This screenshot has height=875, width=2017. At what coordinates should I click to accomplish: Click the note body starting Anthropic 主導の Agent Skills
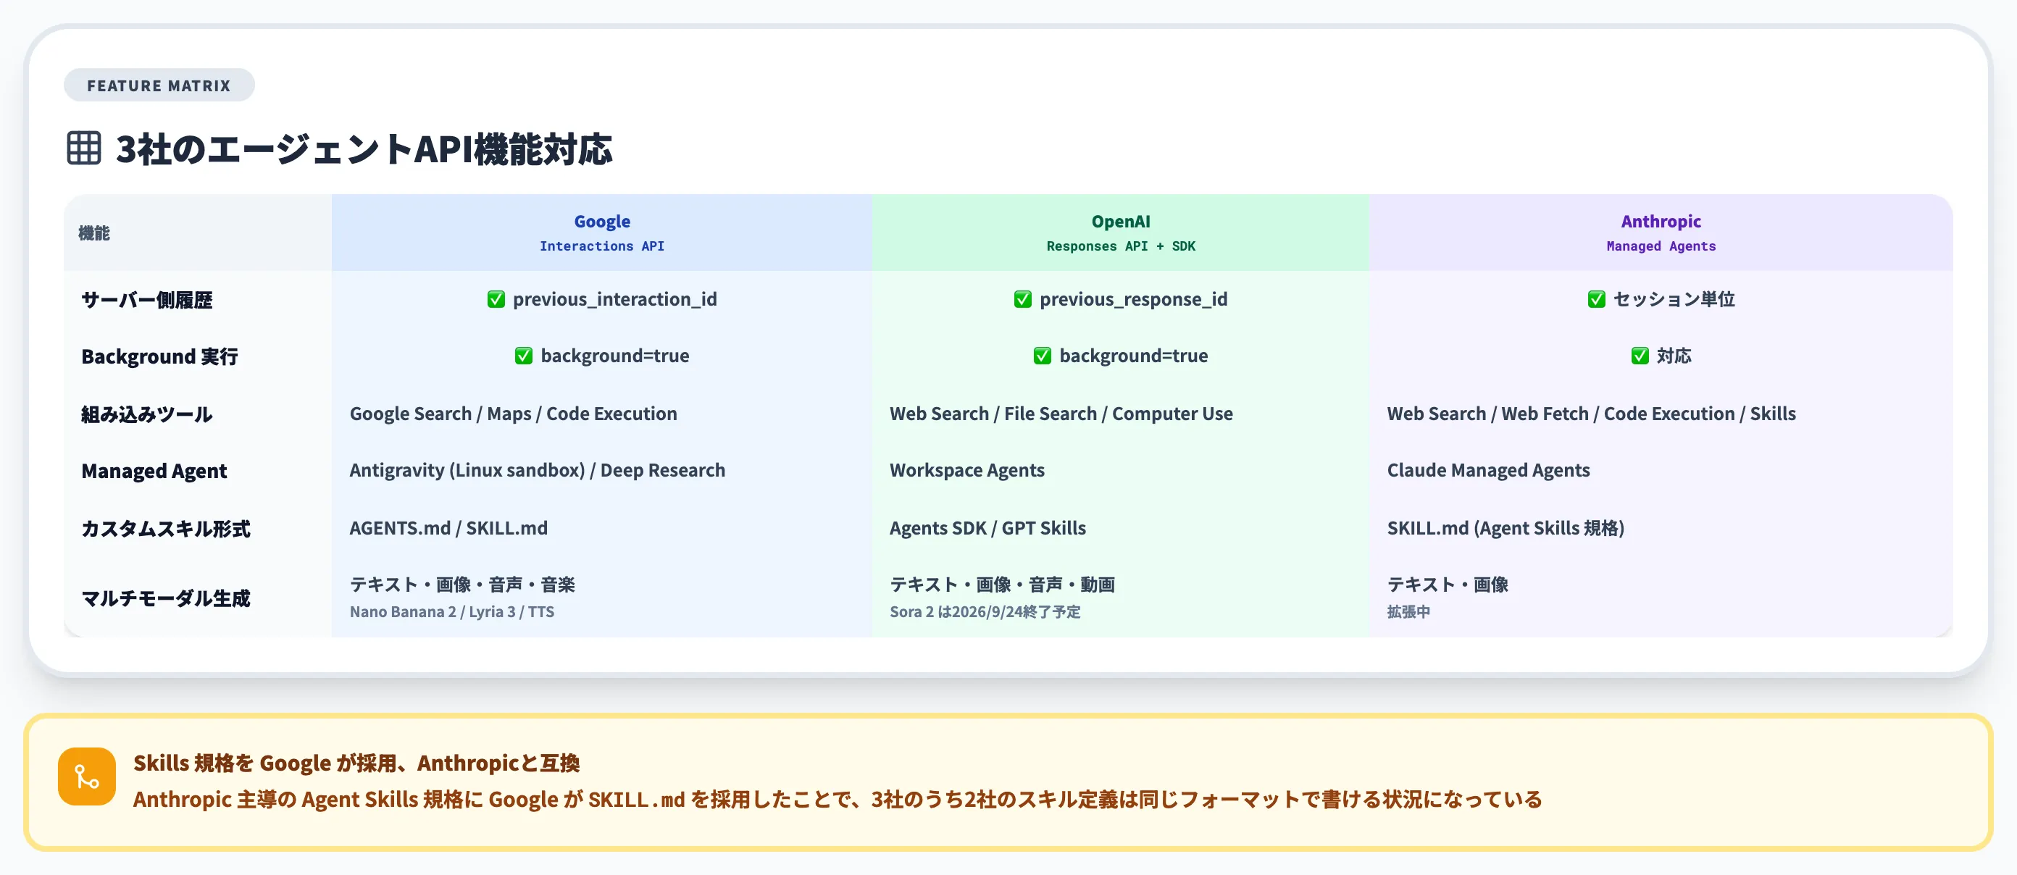[837, 799]
